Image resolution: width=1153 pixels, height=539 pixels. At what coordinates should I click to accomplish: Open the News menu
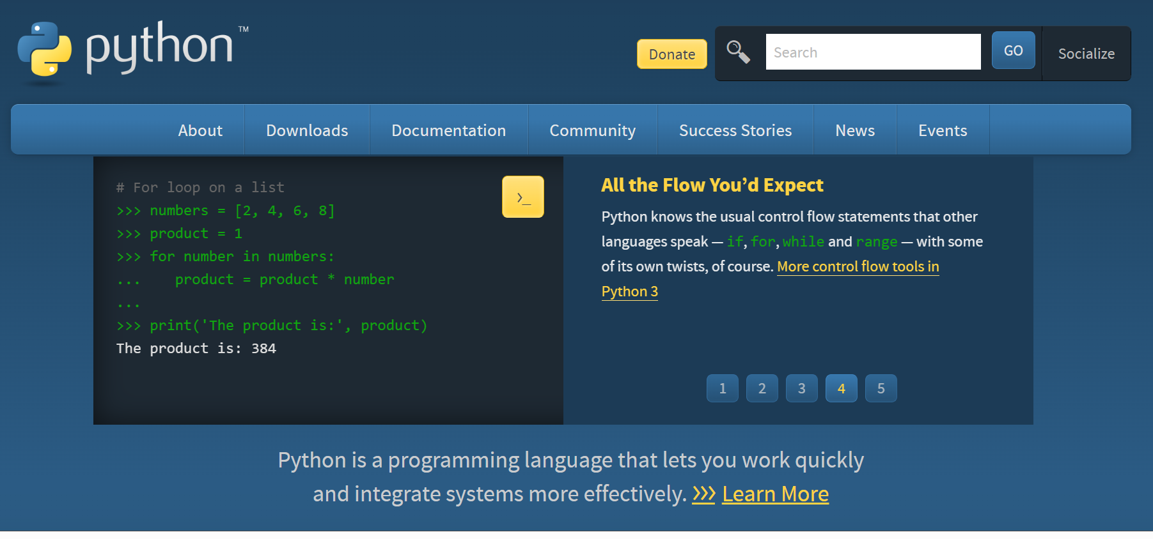[x=855, y=130]
